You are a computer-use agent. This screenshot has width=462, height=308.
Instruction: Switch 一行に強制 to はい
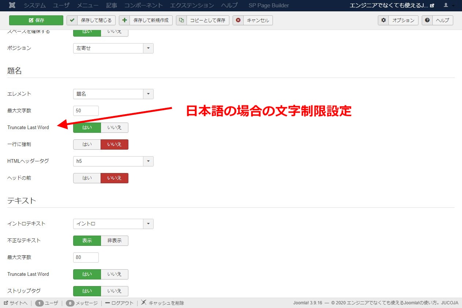(87, 144)
